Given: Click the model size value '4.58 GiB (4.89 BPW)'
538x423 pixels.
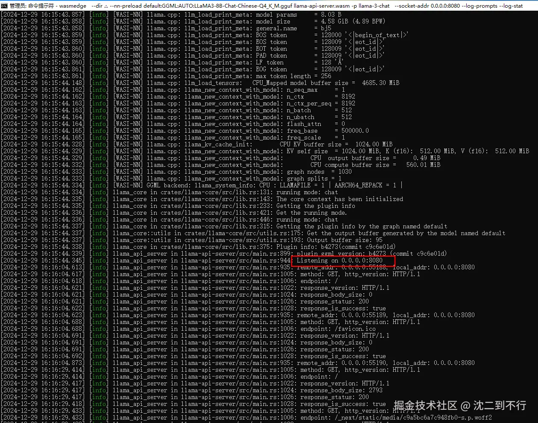Looking at the screenshot, I should click(x=353, y=21).
